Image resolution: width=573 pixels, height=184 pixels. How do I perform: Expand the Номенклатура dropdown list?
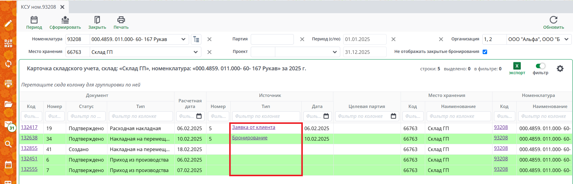[x=183, y=39]
